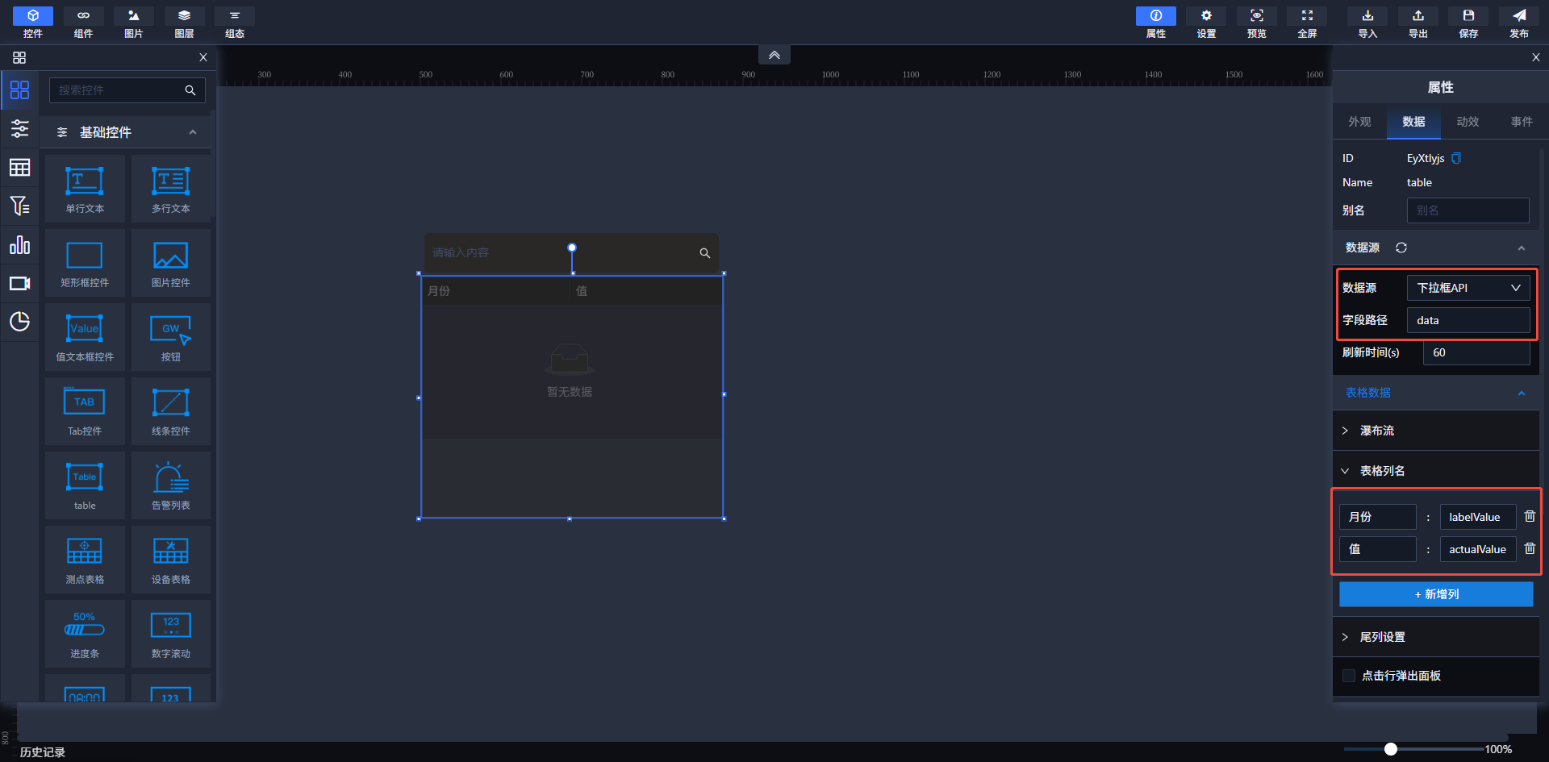Collapse the 基础控件 widget group
This screenshot has width=1549, height=762.
tap(192, 132)
